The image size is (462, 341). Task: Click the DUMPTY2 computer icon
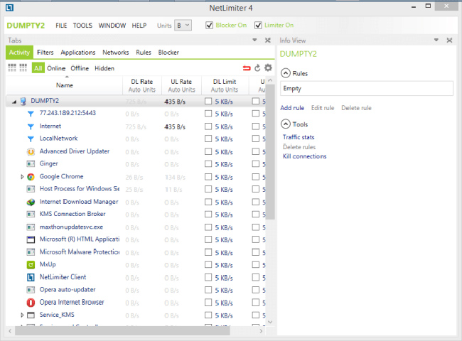coord(23,102)
